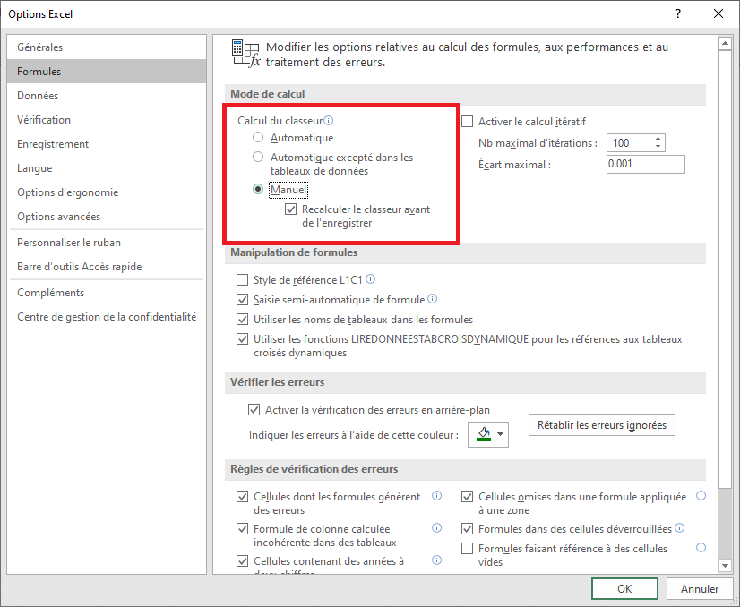
Task: Click the Écart maximal input field
Action: pyautogui.click(x=646, y=164)
